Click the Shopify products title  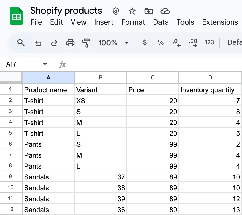66,11
